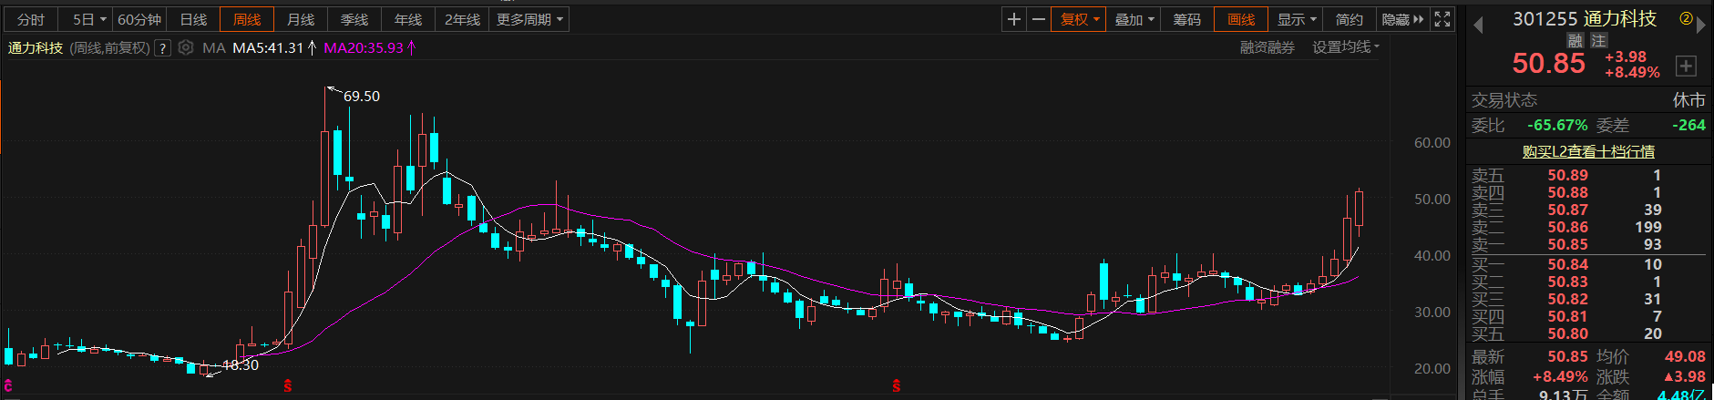The image size is (1714, 400).
Task: Hide side panel with 隐藏 button
Action: pos(1401,19)
